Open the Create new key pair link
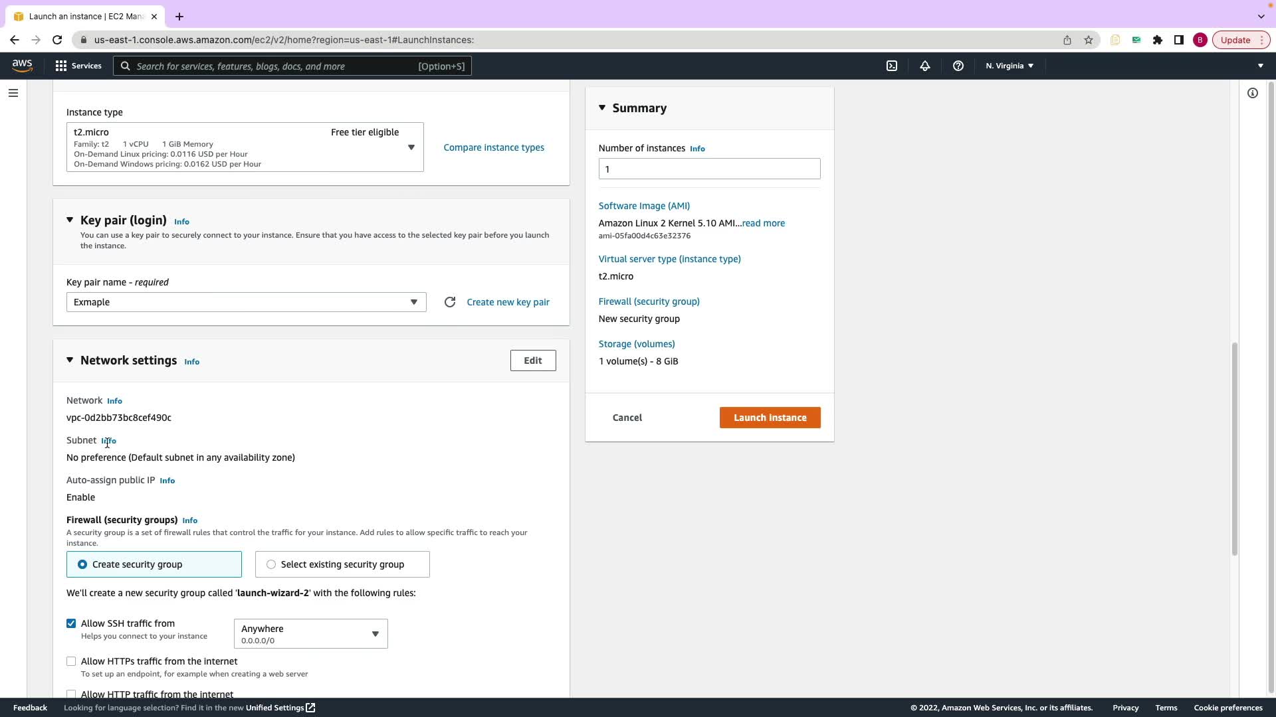The width and height of the screenshot is (1276, 717). 508,302
